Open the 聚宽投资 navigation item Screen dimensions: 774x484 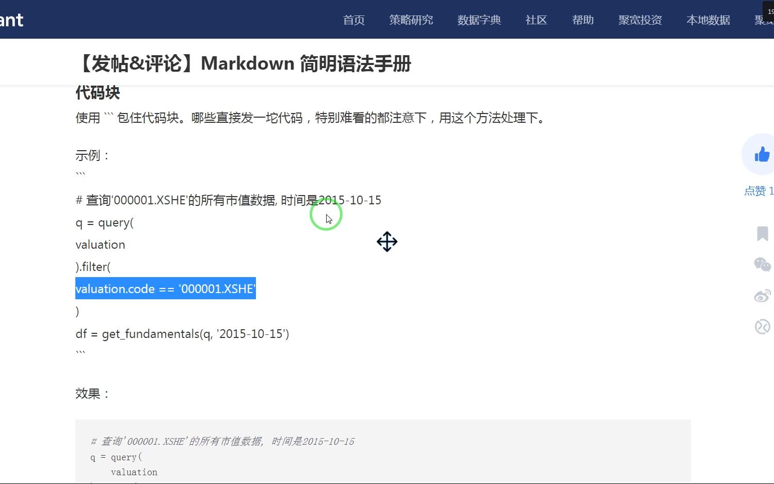click(x=640, y=20)
